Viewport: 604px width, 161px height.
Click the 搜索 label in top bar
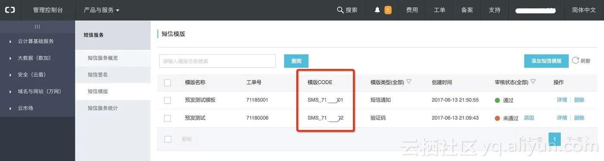click(x=352, y=10)
